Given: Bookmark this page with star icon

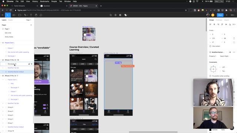Looking at the screenshot, I should pyautogui.click(x=186, y=10).
